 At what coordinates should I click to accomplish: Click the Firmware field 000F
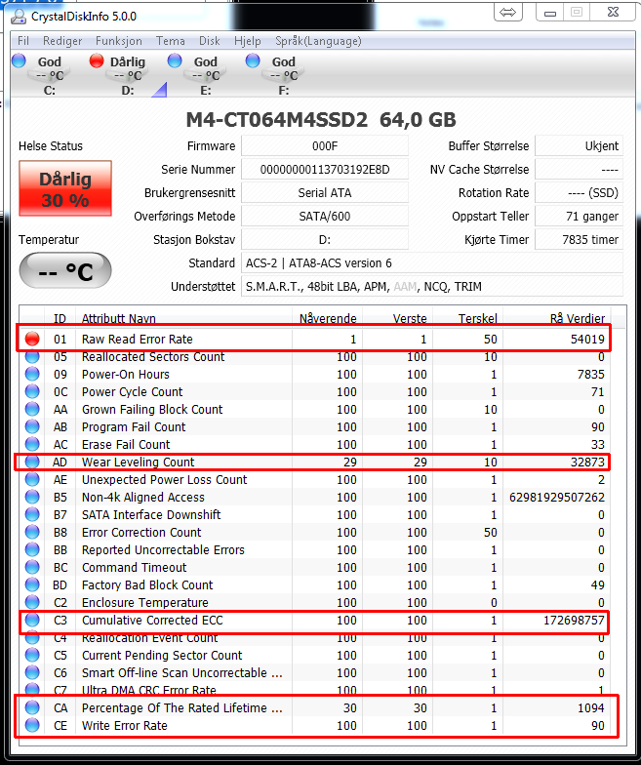pos(324,146)
